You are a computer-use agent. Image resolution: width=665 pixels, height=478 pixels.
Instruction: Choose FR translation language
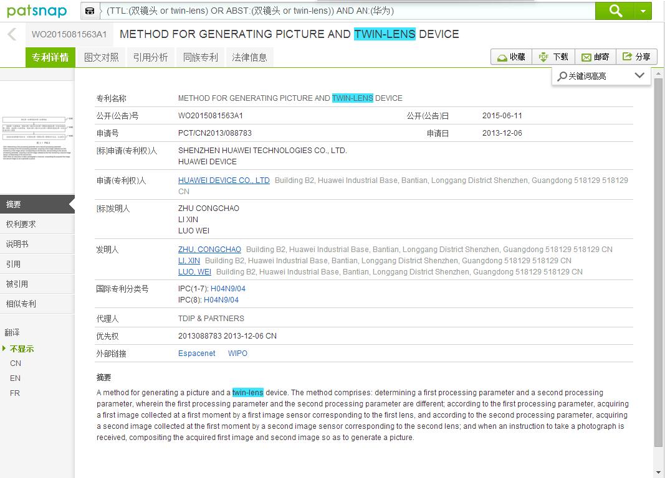click(x=15, y=393)
